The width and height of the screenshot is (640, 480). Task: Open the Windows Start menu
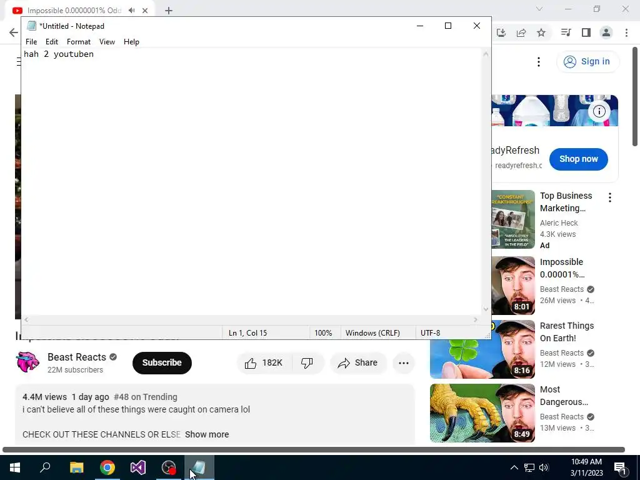(x=15, y=467)
